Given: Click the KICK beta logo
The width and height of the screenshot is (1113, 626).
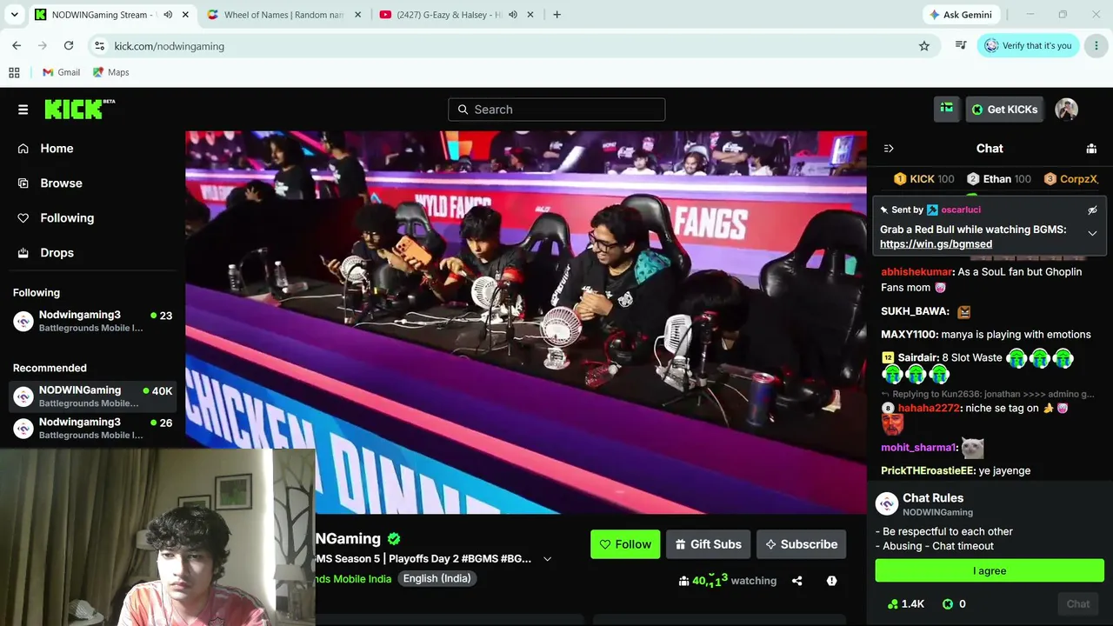Looking at the screenshot, I should pyautogui.click(x=79, y=109).
